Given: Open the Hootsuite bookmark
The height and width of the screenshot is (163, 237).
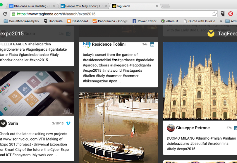Looking at the screenshot, I should [x=53, y=21].
